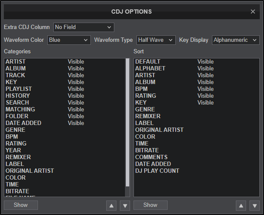Viewport: 264px width, 215px height.
Task: Click Visible status next to RATING sort
Action: coord(206,96)
